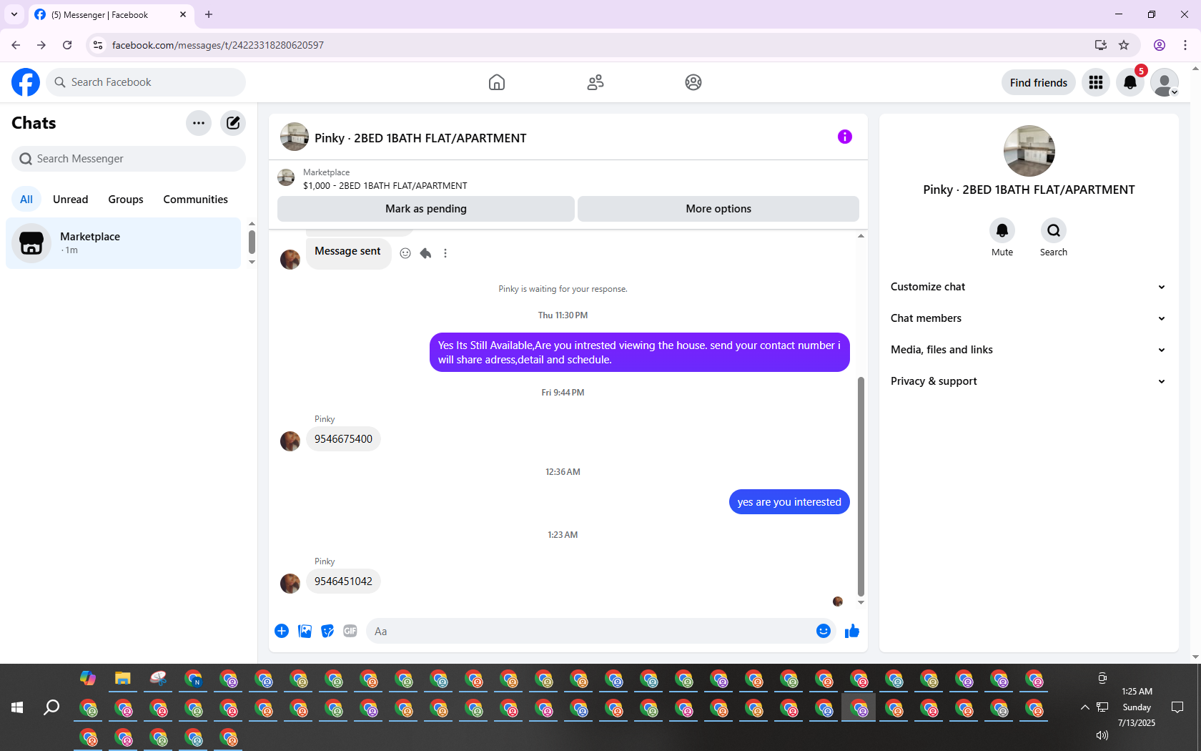The width and height of the screenshot is (1201, 751).
Task: Click Find friends button
Action: 1039,82
